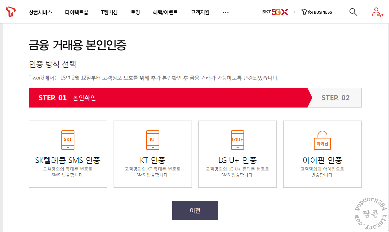Select the STEP. 02 step
The image size is (389, 232).
[x=335, y=98]
